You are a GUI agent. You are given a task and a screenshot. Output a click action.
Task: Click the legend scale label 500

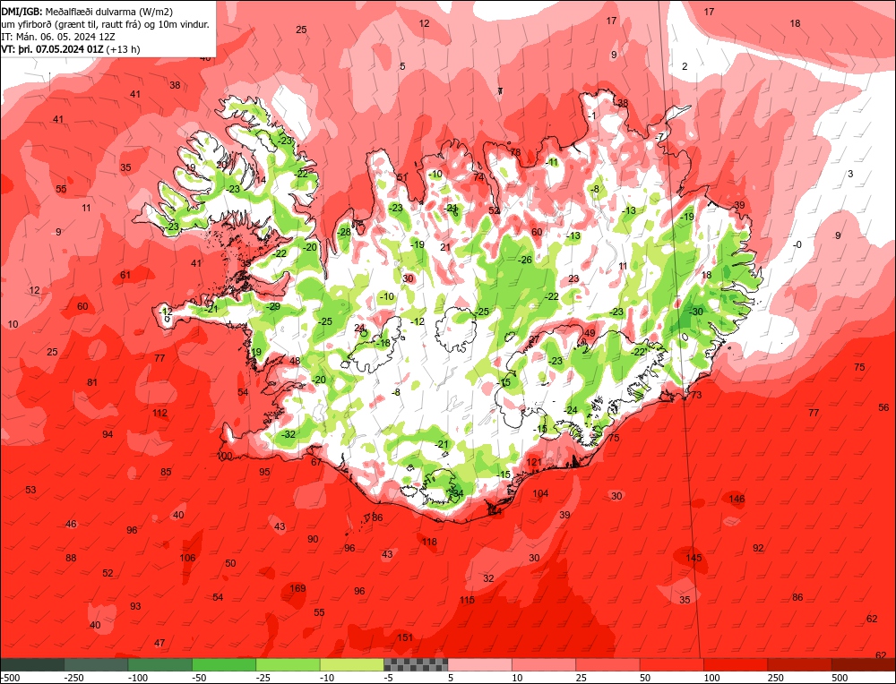(840, 678)
